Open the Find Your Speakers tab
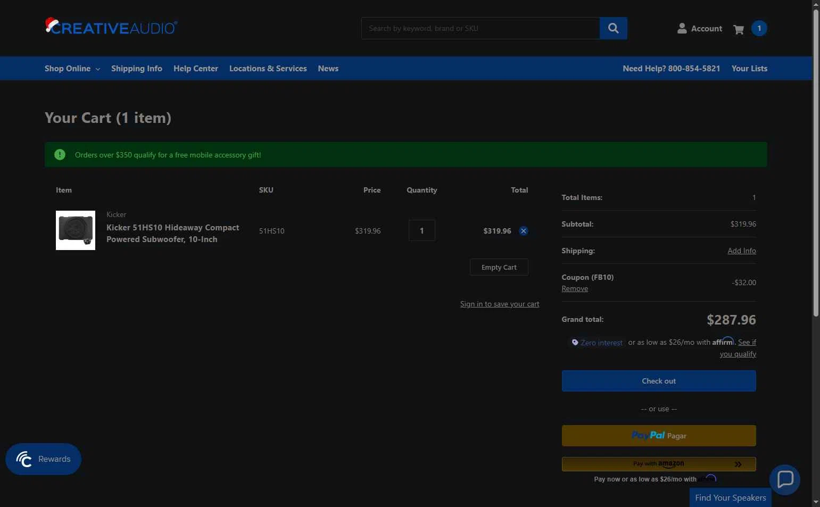 [x=730, y=497]
